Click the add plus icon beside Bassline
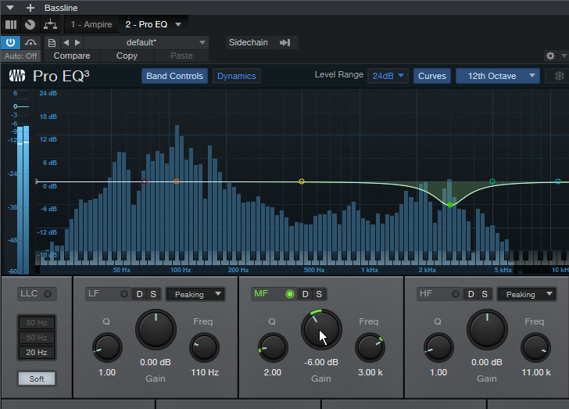The height and width of the screenshot is (409, 569). point(30,8)
